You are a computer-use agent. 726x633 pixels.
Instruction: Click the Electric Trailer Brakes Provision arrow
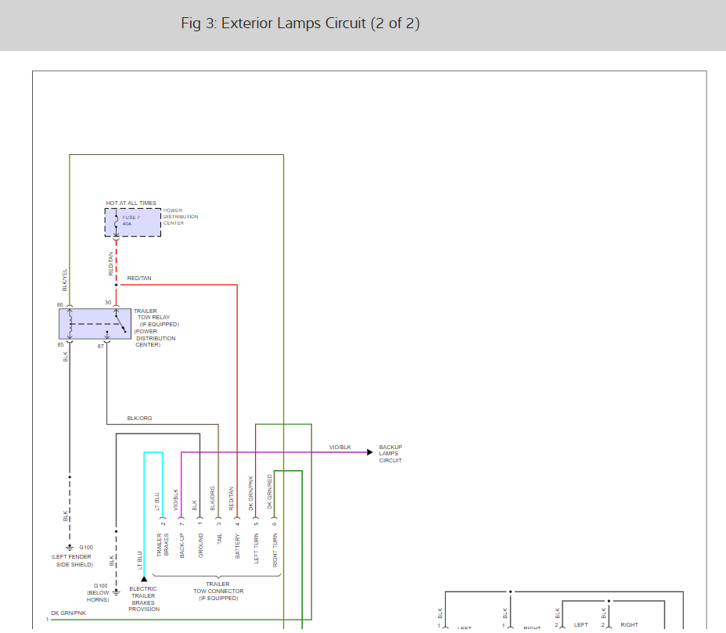[144, 579]
